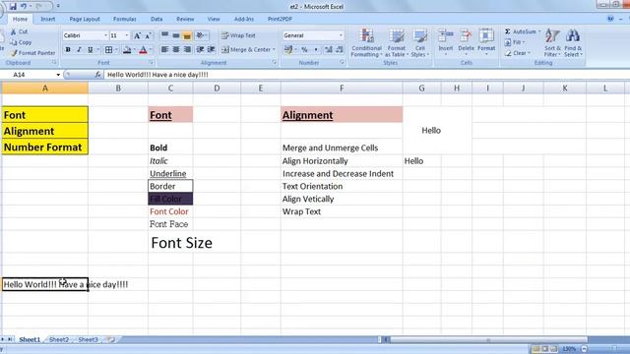Click the Increase Font Size icon
Viewport: 630px width, 354px height.
pyautogui.click(x=137, y=35)
